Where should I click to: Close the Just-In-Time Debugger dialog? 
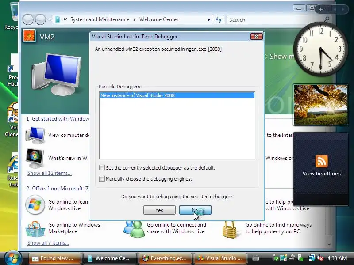[x=257, y=37]
